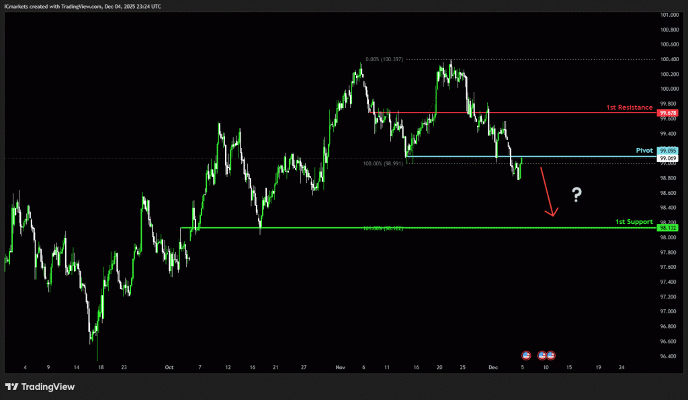This screenshot has height=400, width=688.
Task: Click the 100.00% (98.991) Fibonacci label
Action: click(383, 163)
